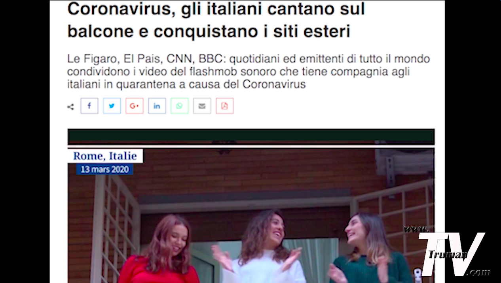
Task: Export the article with PDF icon
Action: (x=224, y=106)
